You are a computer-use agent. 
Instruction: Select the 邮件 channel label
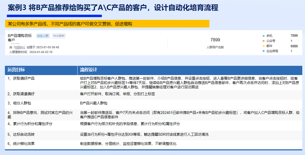coord(269,46)
